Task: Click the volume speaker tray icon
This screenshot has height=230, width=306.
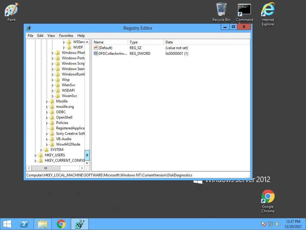Action: [278, 224]
